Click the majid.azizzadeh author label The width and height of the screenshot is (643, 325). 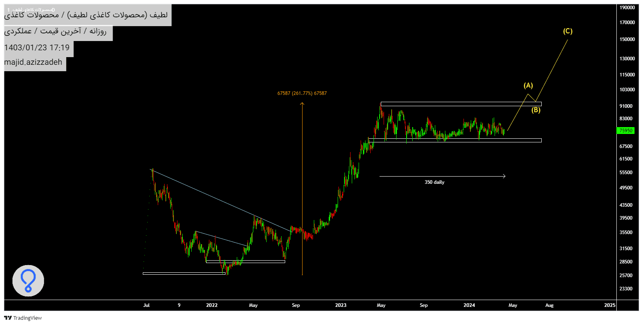(33, 62)
